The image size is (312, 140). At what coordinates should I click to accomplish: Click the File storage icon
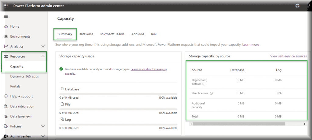[x=62, y=104]
